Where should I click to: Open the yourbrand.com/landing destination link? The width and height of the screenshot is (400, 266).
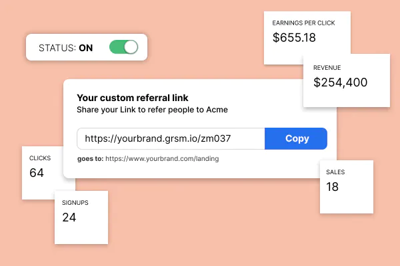point(162,158)
